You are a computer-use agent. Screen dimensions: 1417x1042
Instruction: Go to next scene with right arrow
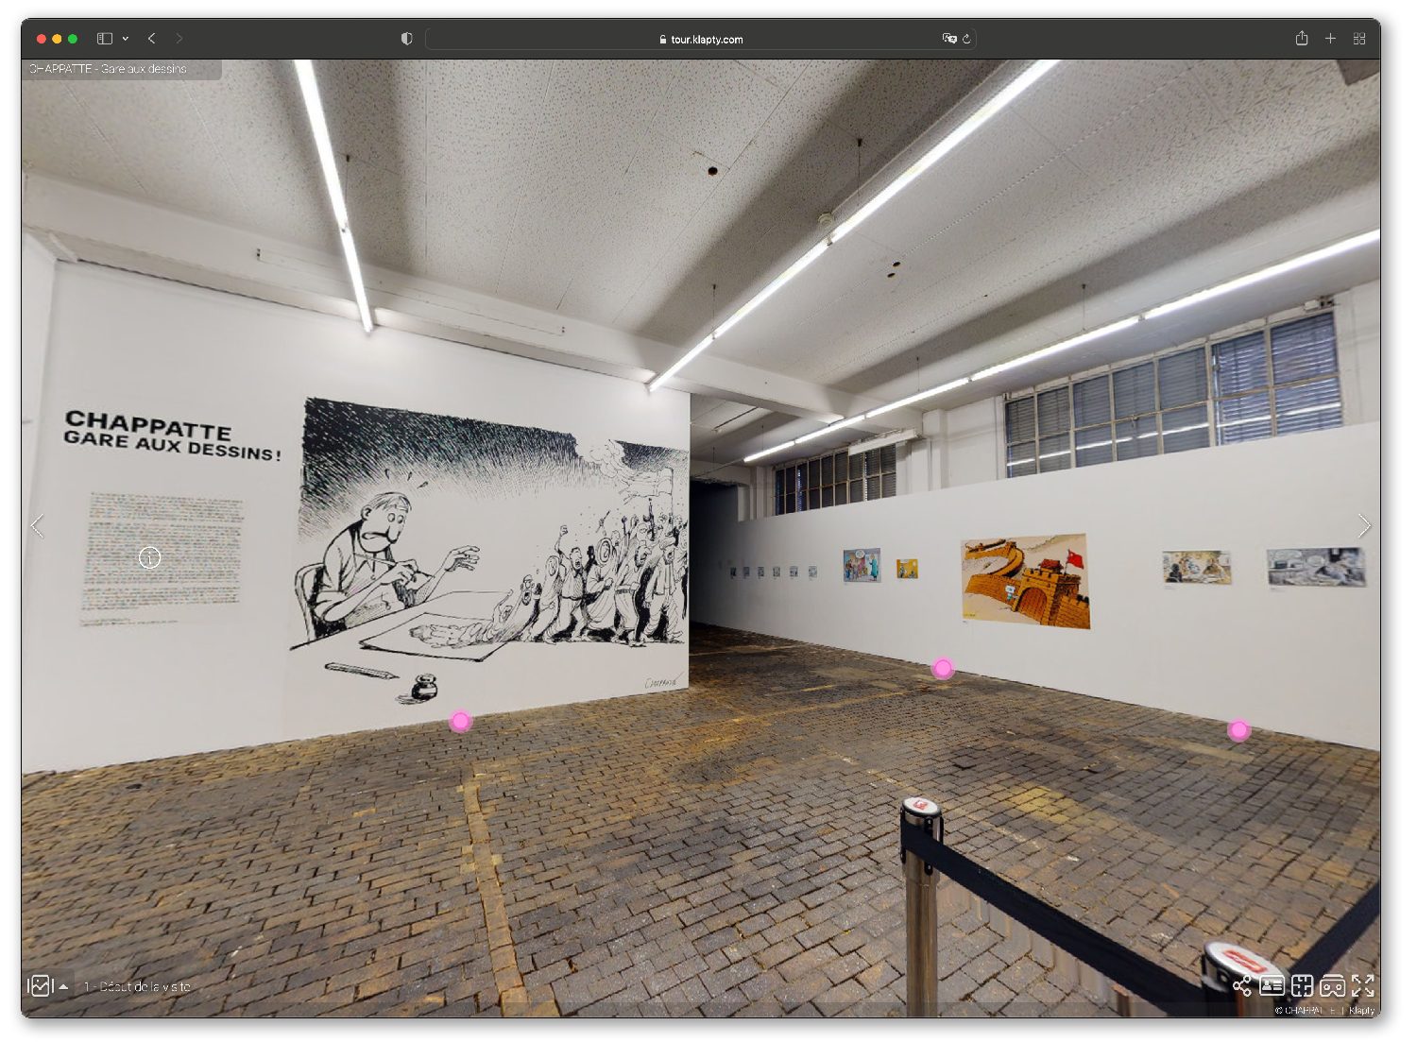1363,526
